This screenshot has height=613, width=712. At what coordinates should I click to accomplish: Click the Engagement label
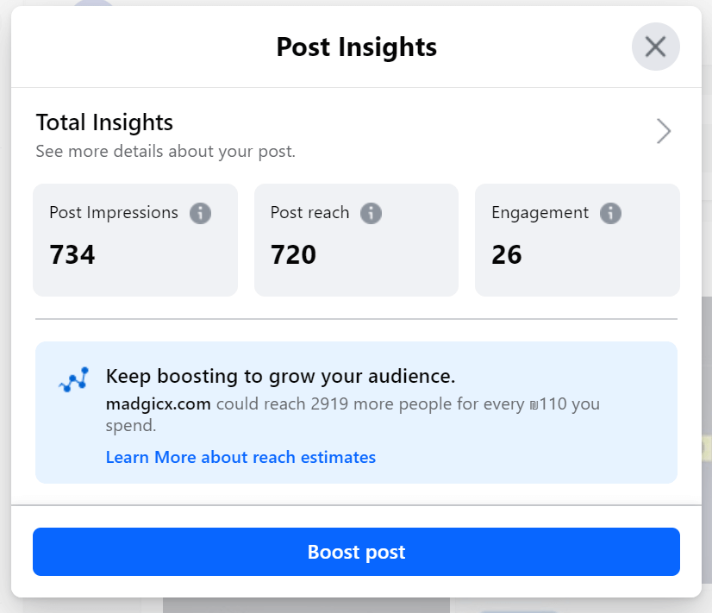click(x=540, y=213)
